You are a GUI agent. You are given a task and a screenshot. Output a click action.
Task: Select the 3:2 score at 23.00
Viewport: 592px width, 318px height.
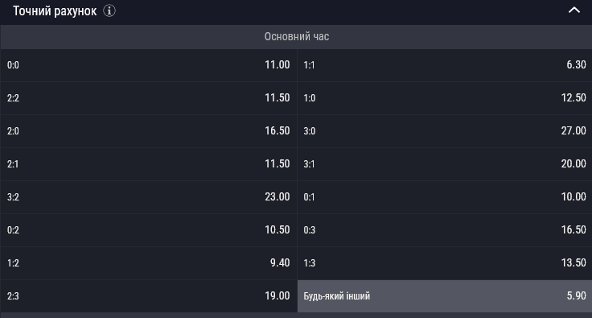(x=148, y=197)
